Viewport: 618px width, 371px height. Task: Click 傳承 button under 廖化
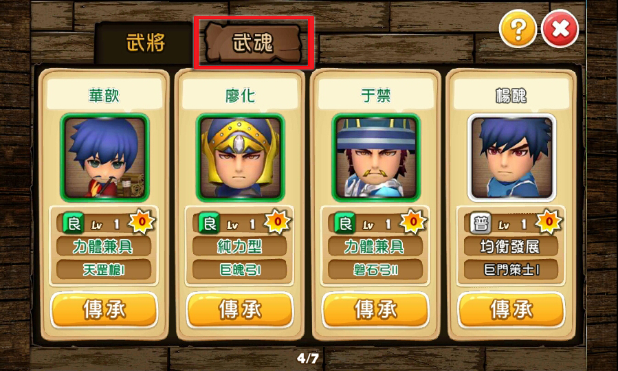coord(240,310)
